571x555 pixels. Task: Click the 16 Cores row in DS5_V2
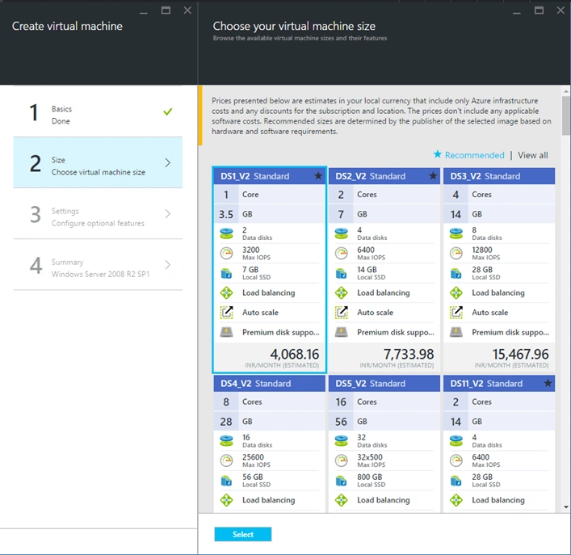384,402
